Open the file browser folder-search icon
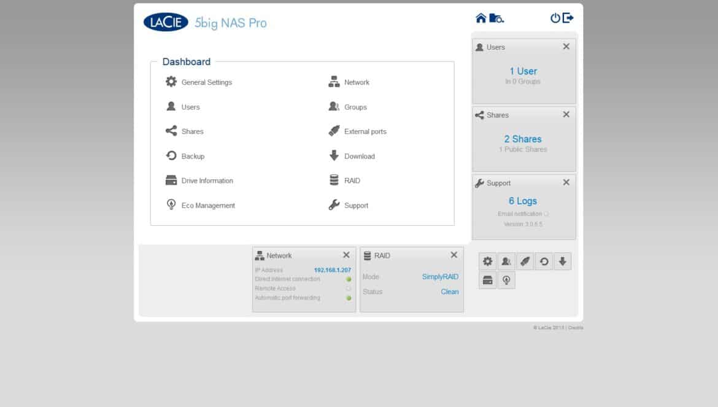Image resolution: width=718 pixels, height=407 pixels. (496, 18)
